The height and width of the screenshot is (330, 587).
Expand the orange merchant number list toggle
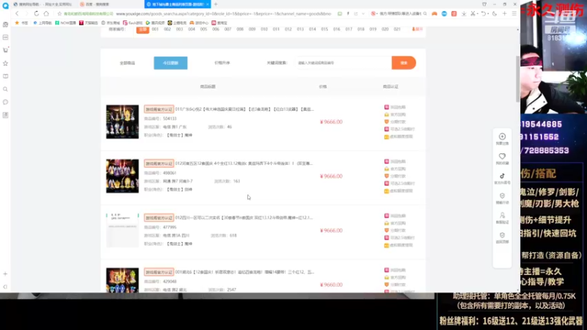coord(417,29)
